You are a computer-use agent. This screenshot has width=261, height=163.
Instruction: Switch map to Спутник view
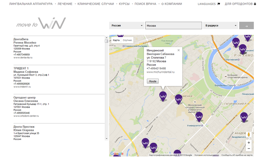tap(127, 40)
